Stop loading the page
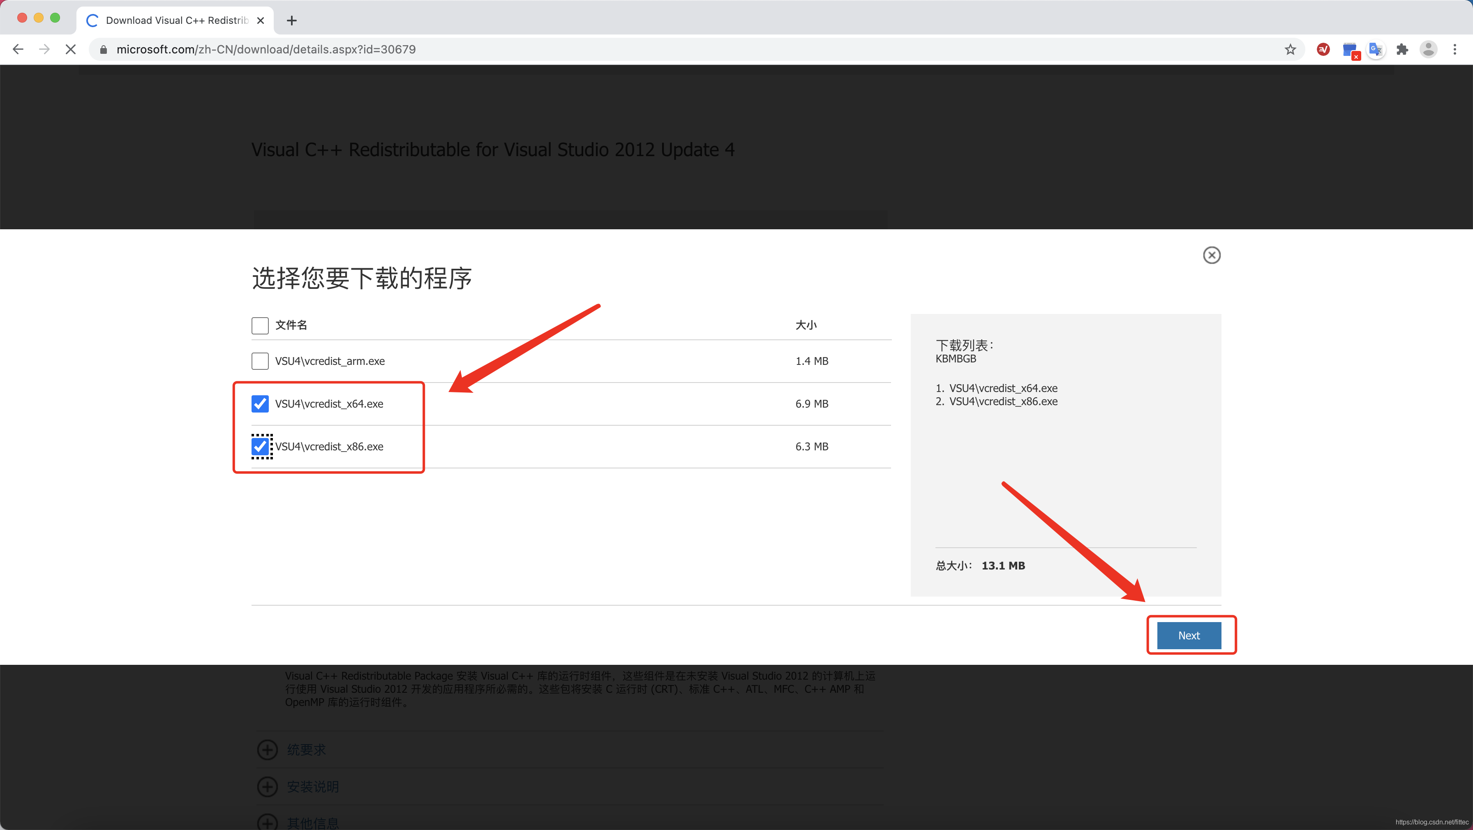The height and width of the screenshot is (830, 1473). pyautogui.click(x=71, y=49)
